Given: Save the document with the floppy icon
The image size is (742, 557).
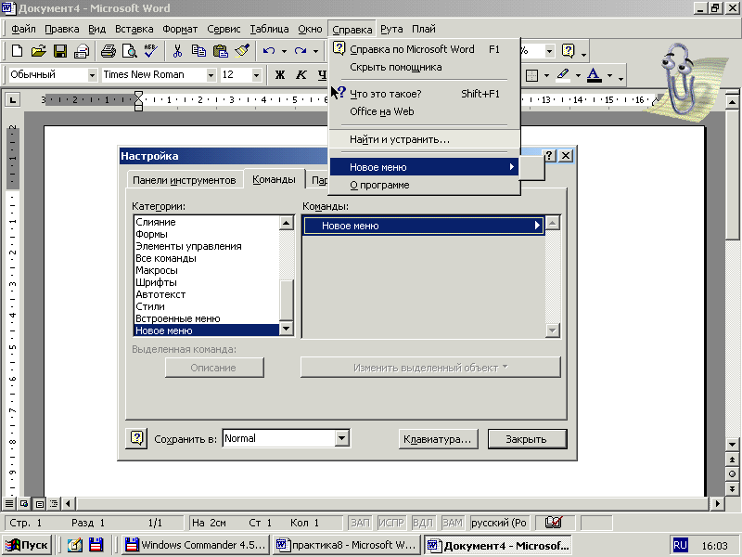Looking at the screenshot, I should pyautogui.click(x=60, y=51).
